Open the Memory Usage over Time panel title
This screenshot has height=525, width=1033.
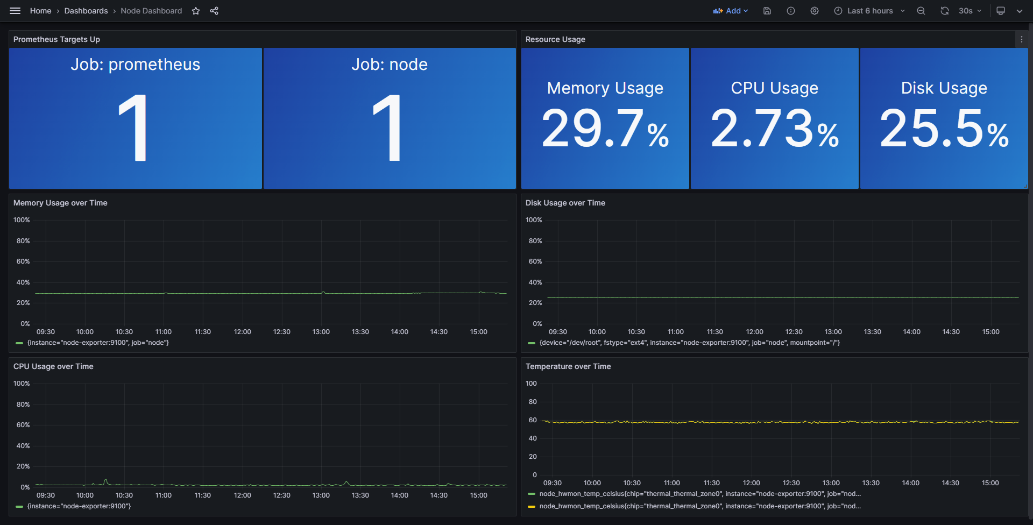[x=60, y=203]
